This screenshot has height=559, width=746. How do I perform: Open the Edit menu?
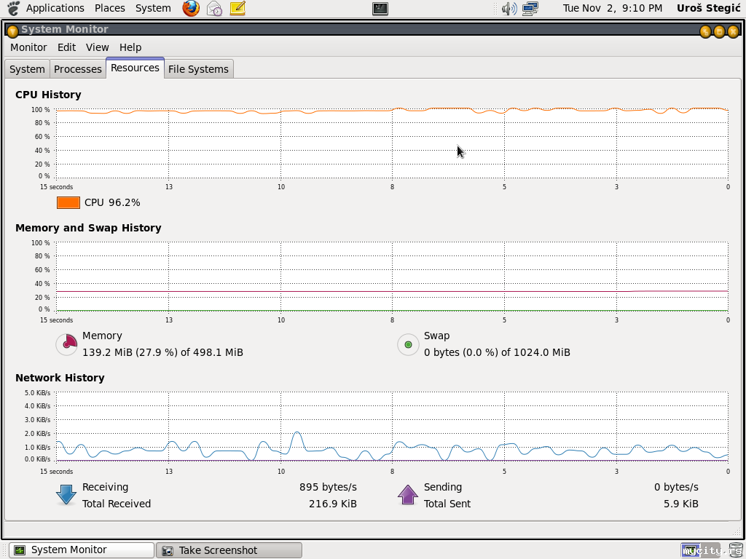click(66, 47)
